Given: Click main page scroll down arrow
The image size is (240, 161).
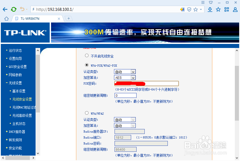Looking at the screenshot, I should pos(237,158).
